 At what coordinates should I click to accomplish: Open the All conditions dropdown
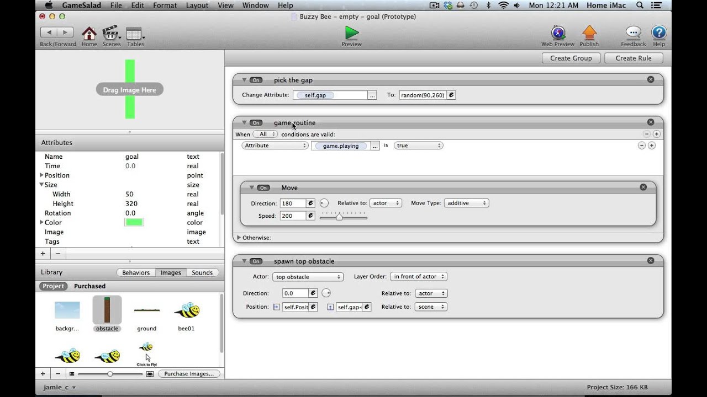pyautogui.click(x=265, y=134)
